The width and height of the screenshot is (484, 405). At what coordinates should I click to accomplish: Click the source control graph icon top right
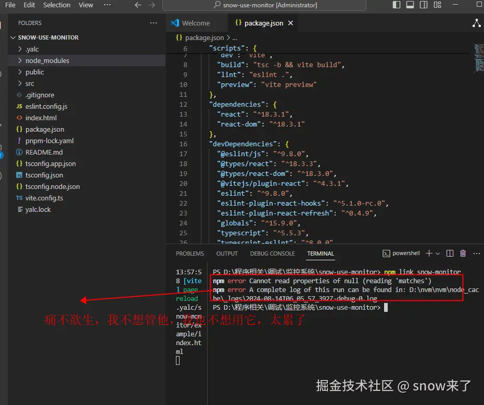point(477,23)
